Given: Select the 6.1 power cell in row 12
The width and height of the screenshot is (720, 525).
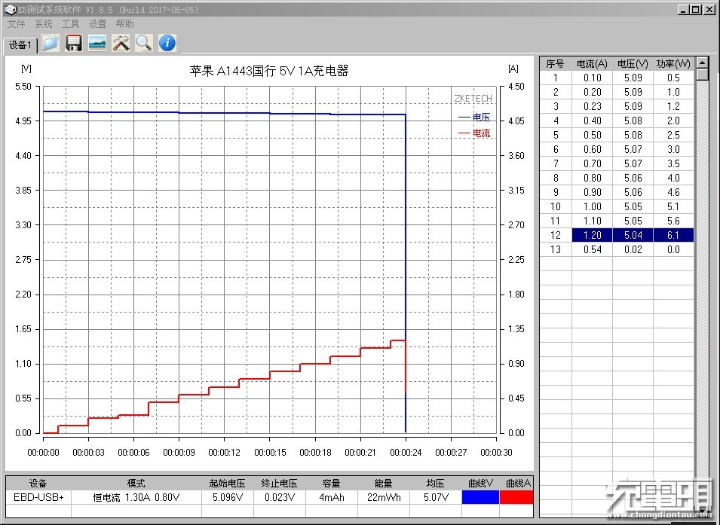Looking at the screenshot, I should 673,236.
